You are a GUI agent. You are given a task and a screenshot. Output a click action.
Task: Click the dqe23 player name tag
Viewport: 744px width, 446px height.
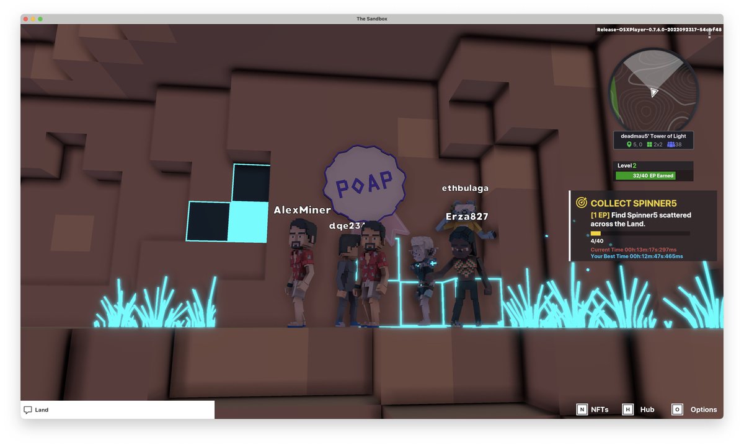point(347,226)
